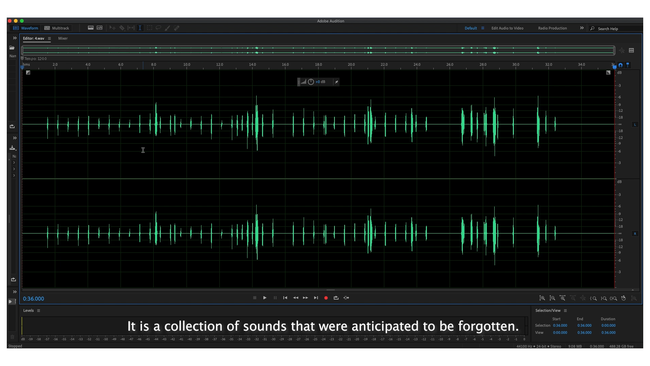The width and height of the screenshot is (650, 366).
Task: Expand the workspace overflow chevrons
Action: click(x=582, y=28)
